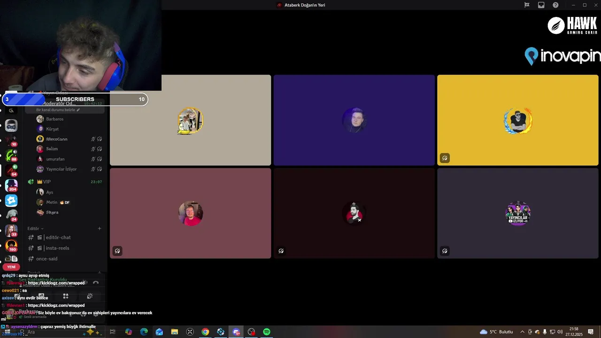The height and width of the screenshot is (338, 601).
Task: Open the server with 10 unread badge
Action: 11,140
